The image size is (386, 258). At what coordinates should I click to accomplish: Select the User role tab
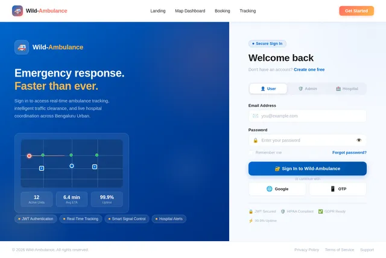[268, 89]
